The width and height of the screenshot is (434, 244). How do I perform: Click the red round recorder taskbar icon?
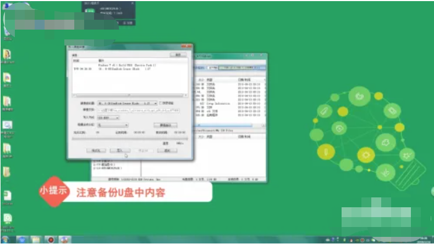click(51, 240)
